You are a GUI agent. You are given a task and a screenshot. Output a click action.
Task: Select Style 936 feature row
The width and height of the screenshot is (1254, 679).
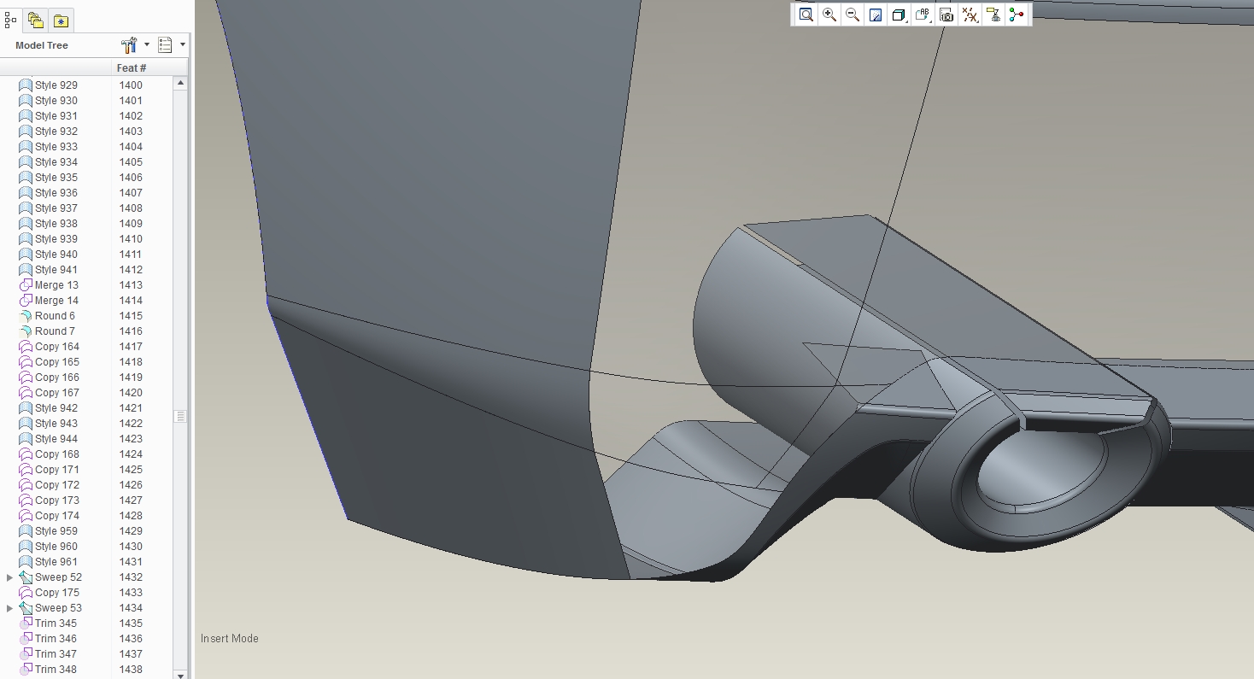click(56, 193)
